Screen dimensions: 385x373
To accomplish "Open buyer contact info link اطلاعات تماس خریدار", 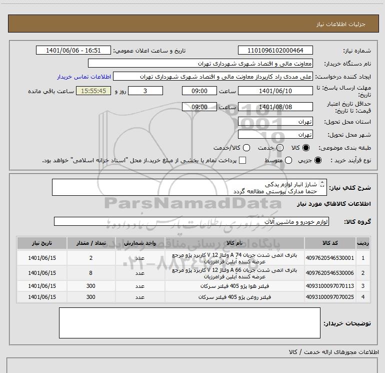I will coord(84,77).
